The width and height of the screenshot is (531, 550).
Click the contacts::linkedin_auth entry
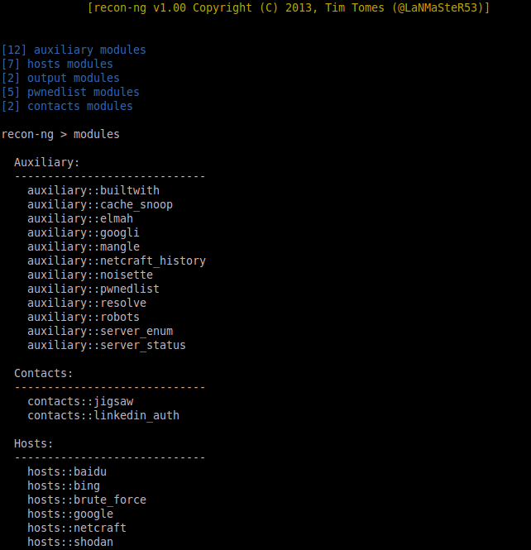pyautogui.click(x=103, y=416)
